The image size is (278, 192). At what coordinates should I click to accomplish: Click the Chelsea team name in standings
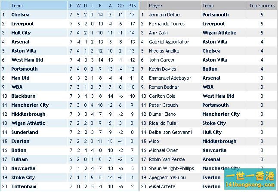[20, 15]
